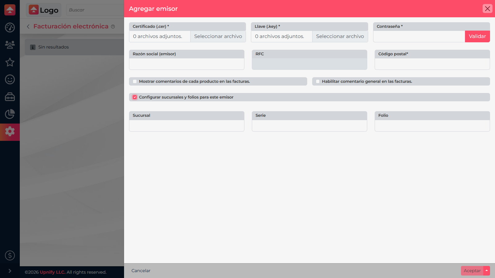Open the dashboard gauge icon
This screenshot has height=278, width=495.
click(x=10, y=27)
